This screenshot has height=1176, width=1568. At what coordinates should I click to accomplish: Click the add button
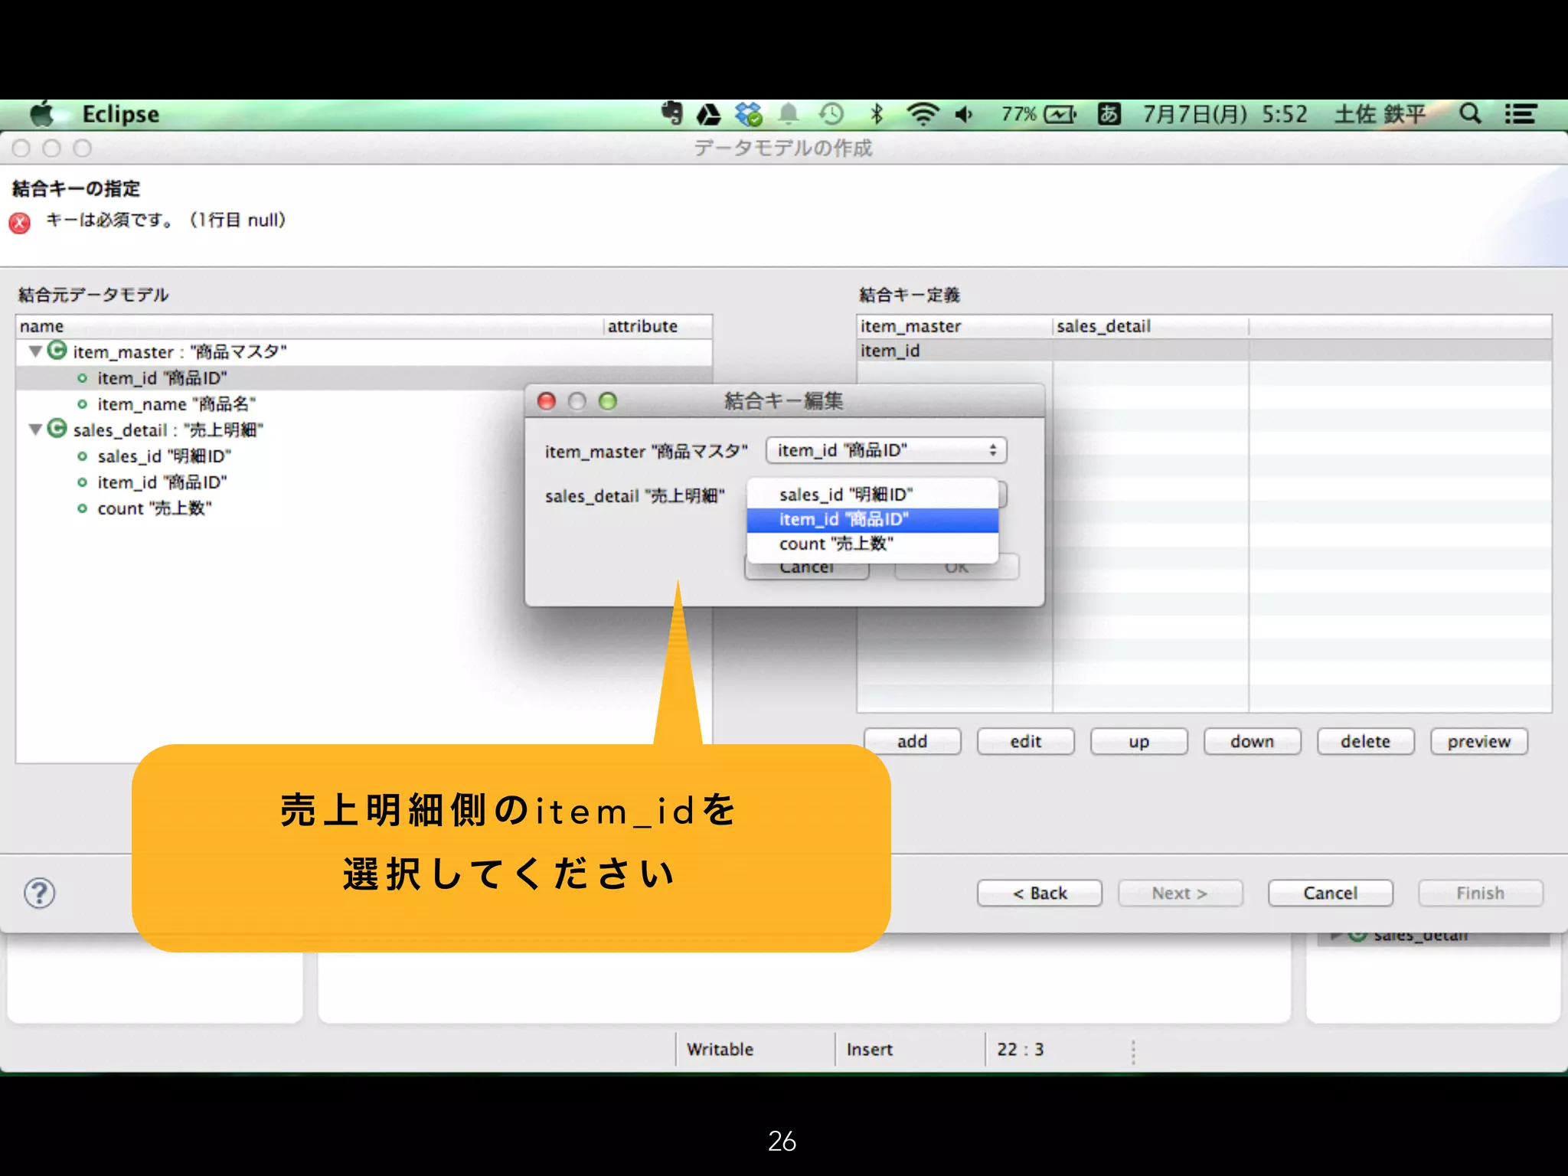[912, 741]
